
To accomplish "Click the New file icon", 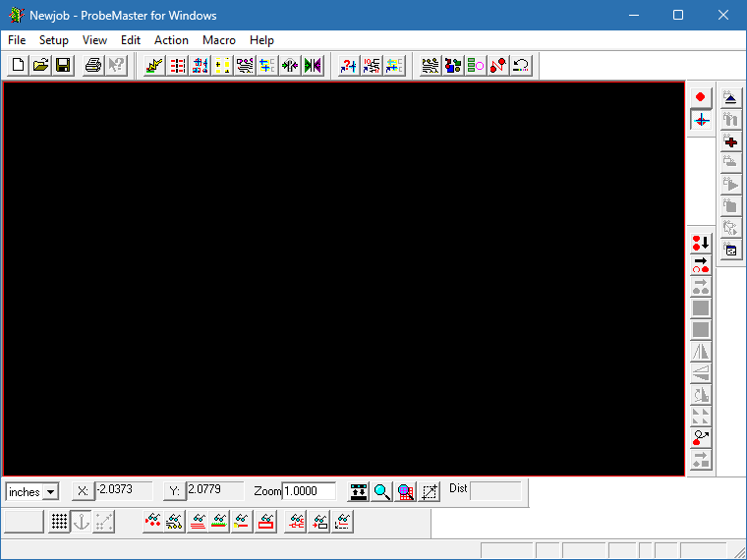I will [x=18, y=66].
